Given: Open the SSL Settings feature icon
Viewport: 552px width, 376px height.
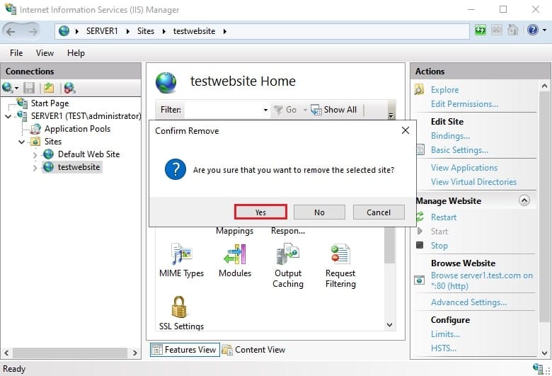Looking at the screenshot, I should [x=181, y=313].
